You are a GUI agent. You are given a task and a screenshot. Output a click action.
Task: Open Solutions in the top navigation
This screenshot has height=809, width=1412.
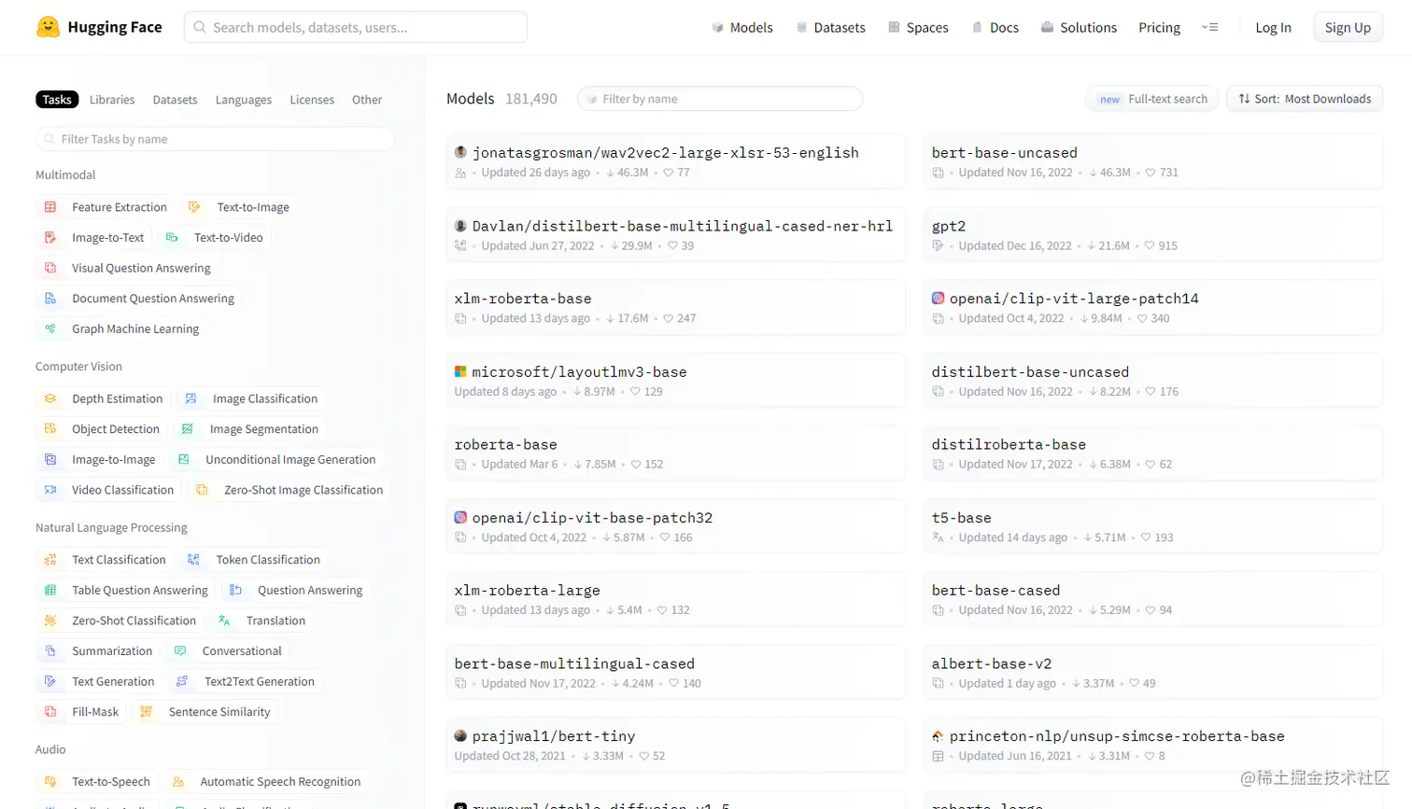(x=1079, y=27)
